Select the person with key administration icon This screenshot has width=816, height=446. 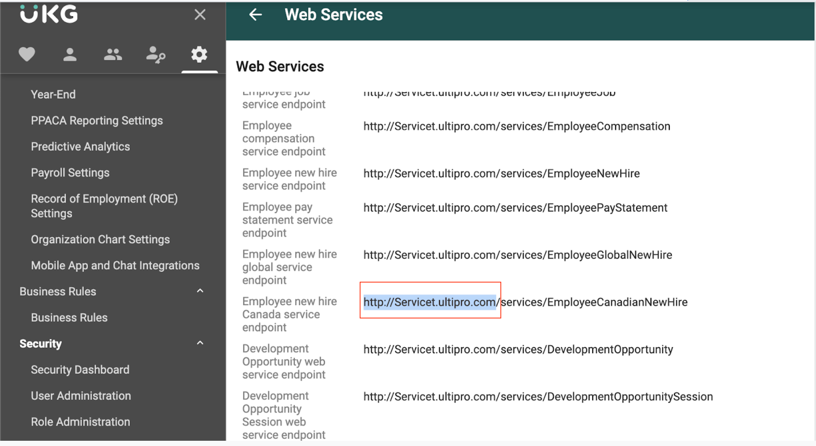pyautogui.click(x=156, y=55)
